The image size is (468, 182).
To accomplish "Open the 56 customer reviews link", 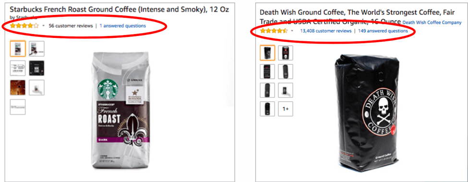I will click(x=71, y=26).
